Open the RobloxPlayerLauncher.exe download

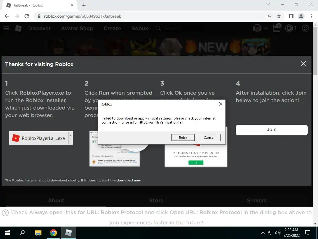point(39,138)
